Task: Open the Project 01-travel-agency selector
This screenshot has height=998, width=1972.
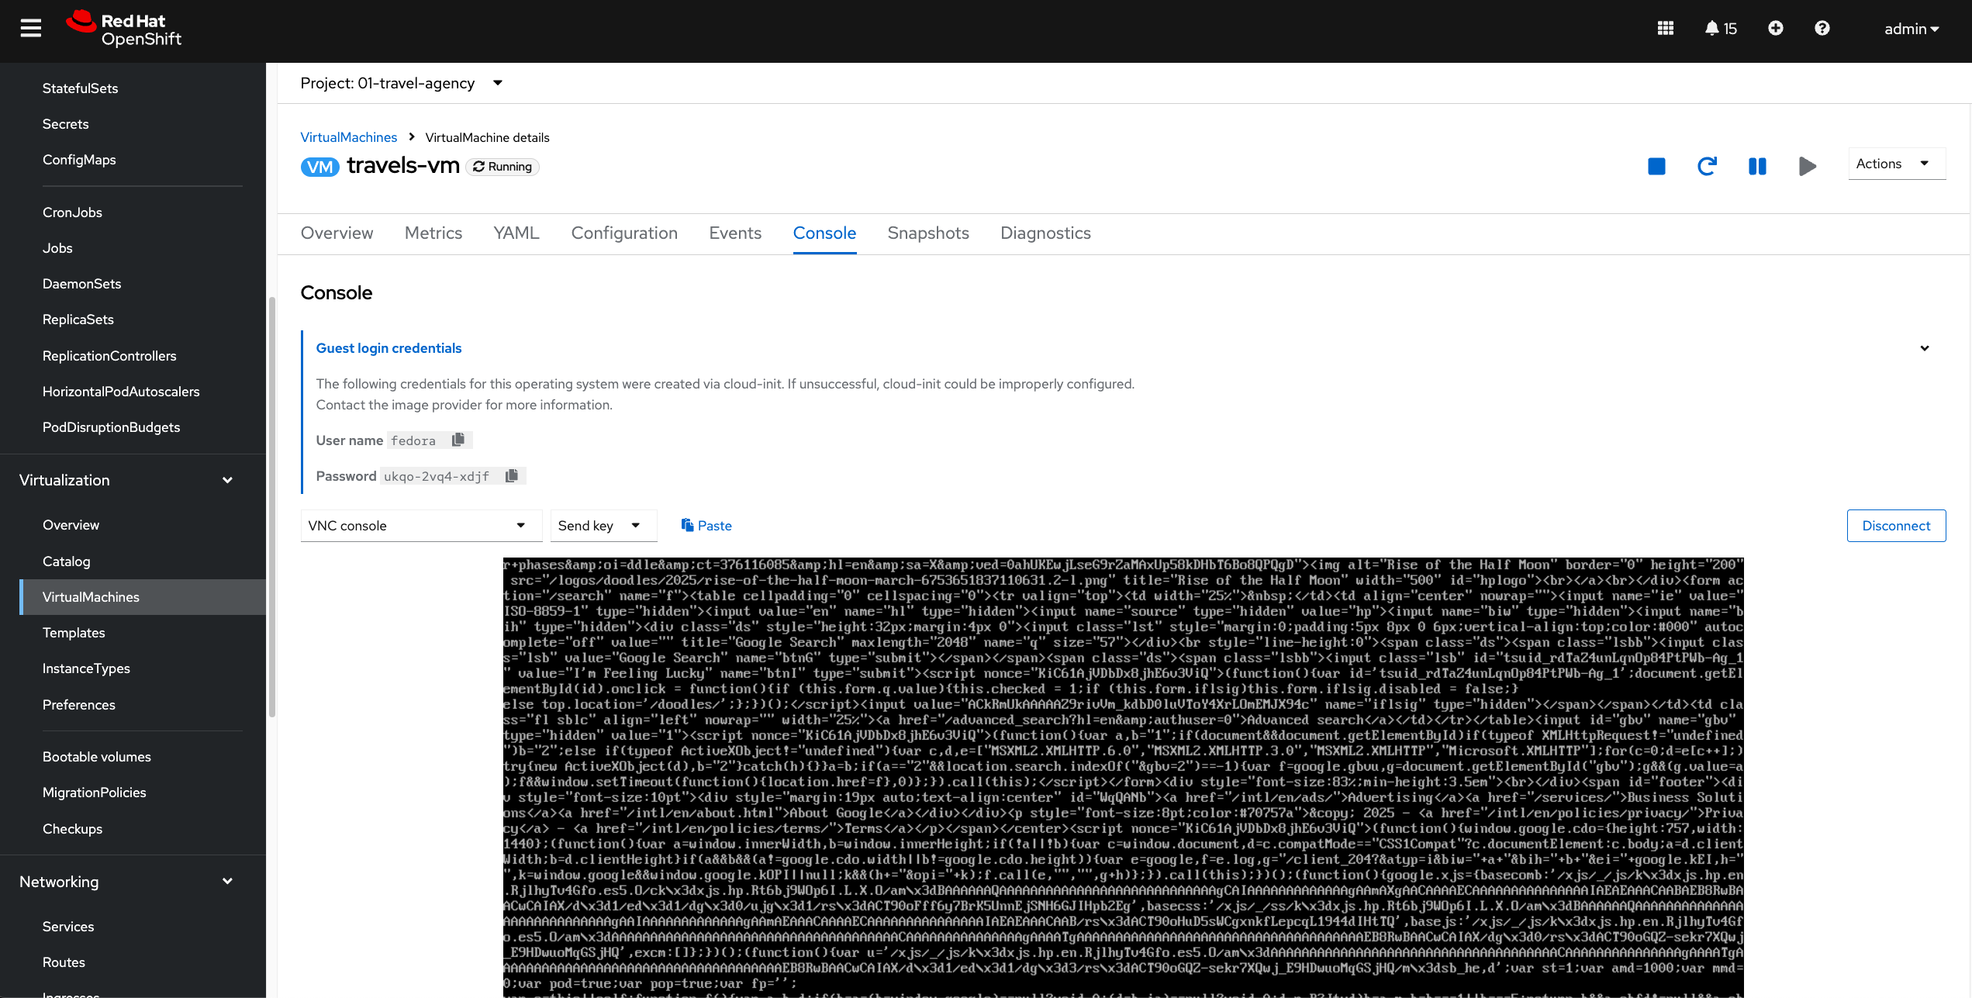Action: tap(402, 83)
